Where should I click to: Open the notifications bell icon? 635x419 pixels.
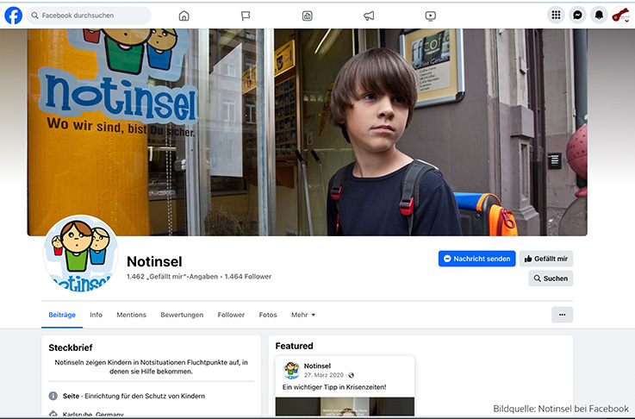pyautogui.click(x=599, y=16)
